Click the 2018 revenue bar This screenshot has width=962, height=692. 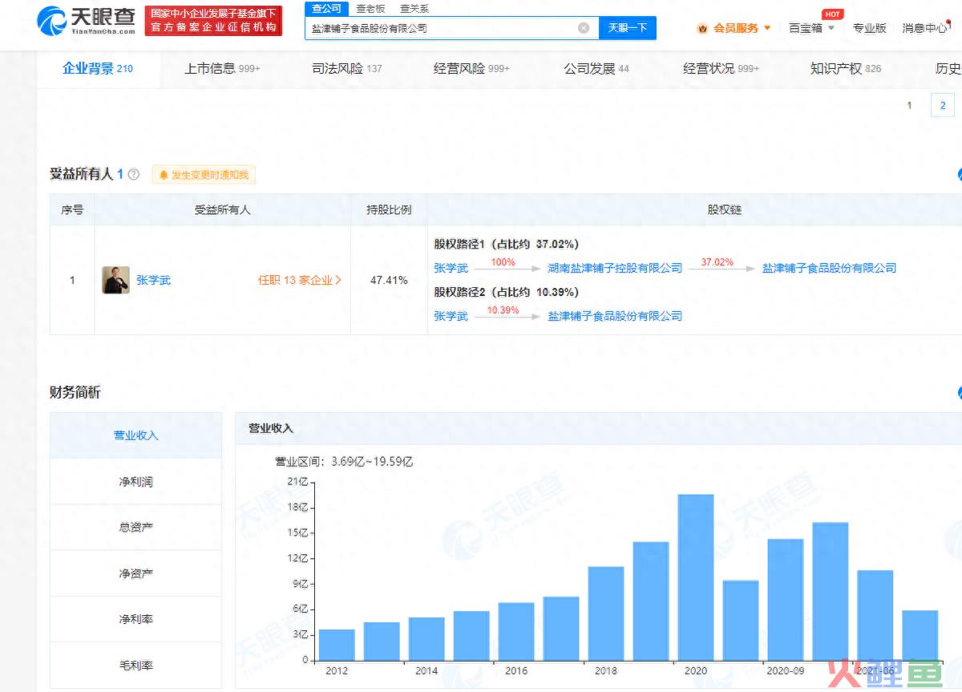(x=606, y=613)
